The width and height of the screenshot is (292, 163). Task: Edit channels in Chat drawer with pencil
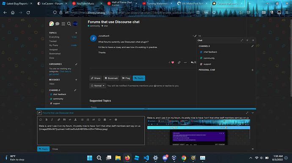tap(252, 46)
